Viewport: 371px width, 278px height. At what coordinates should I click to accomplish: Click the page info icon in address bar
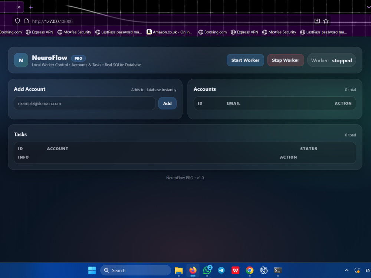tap(26, 21)
